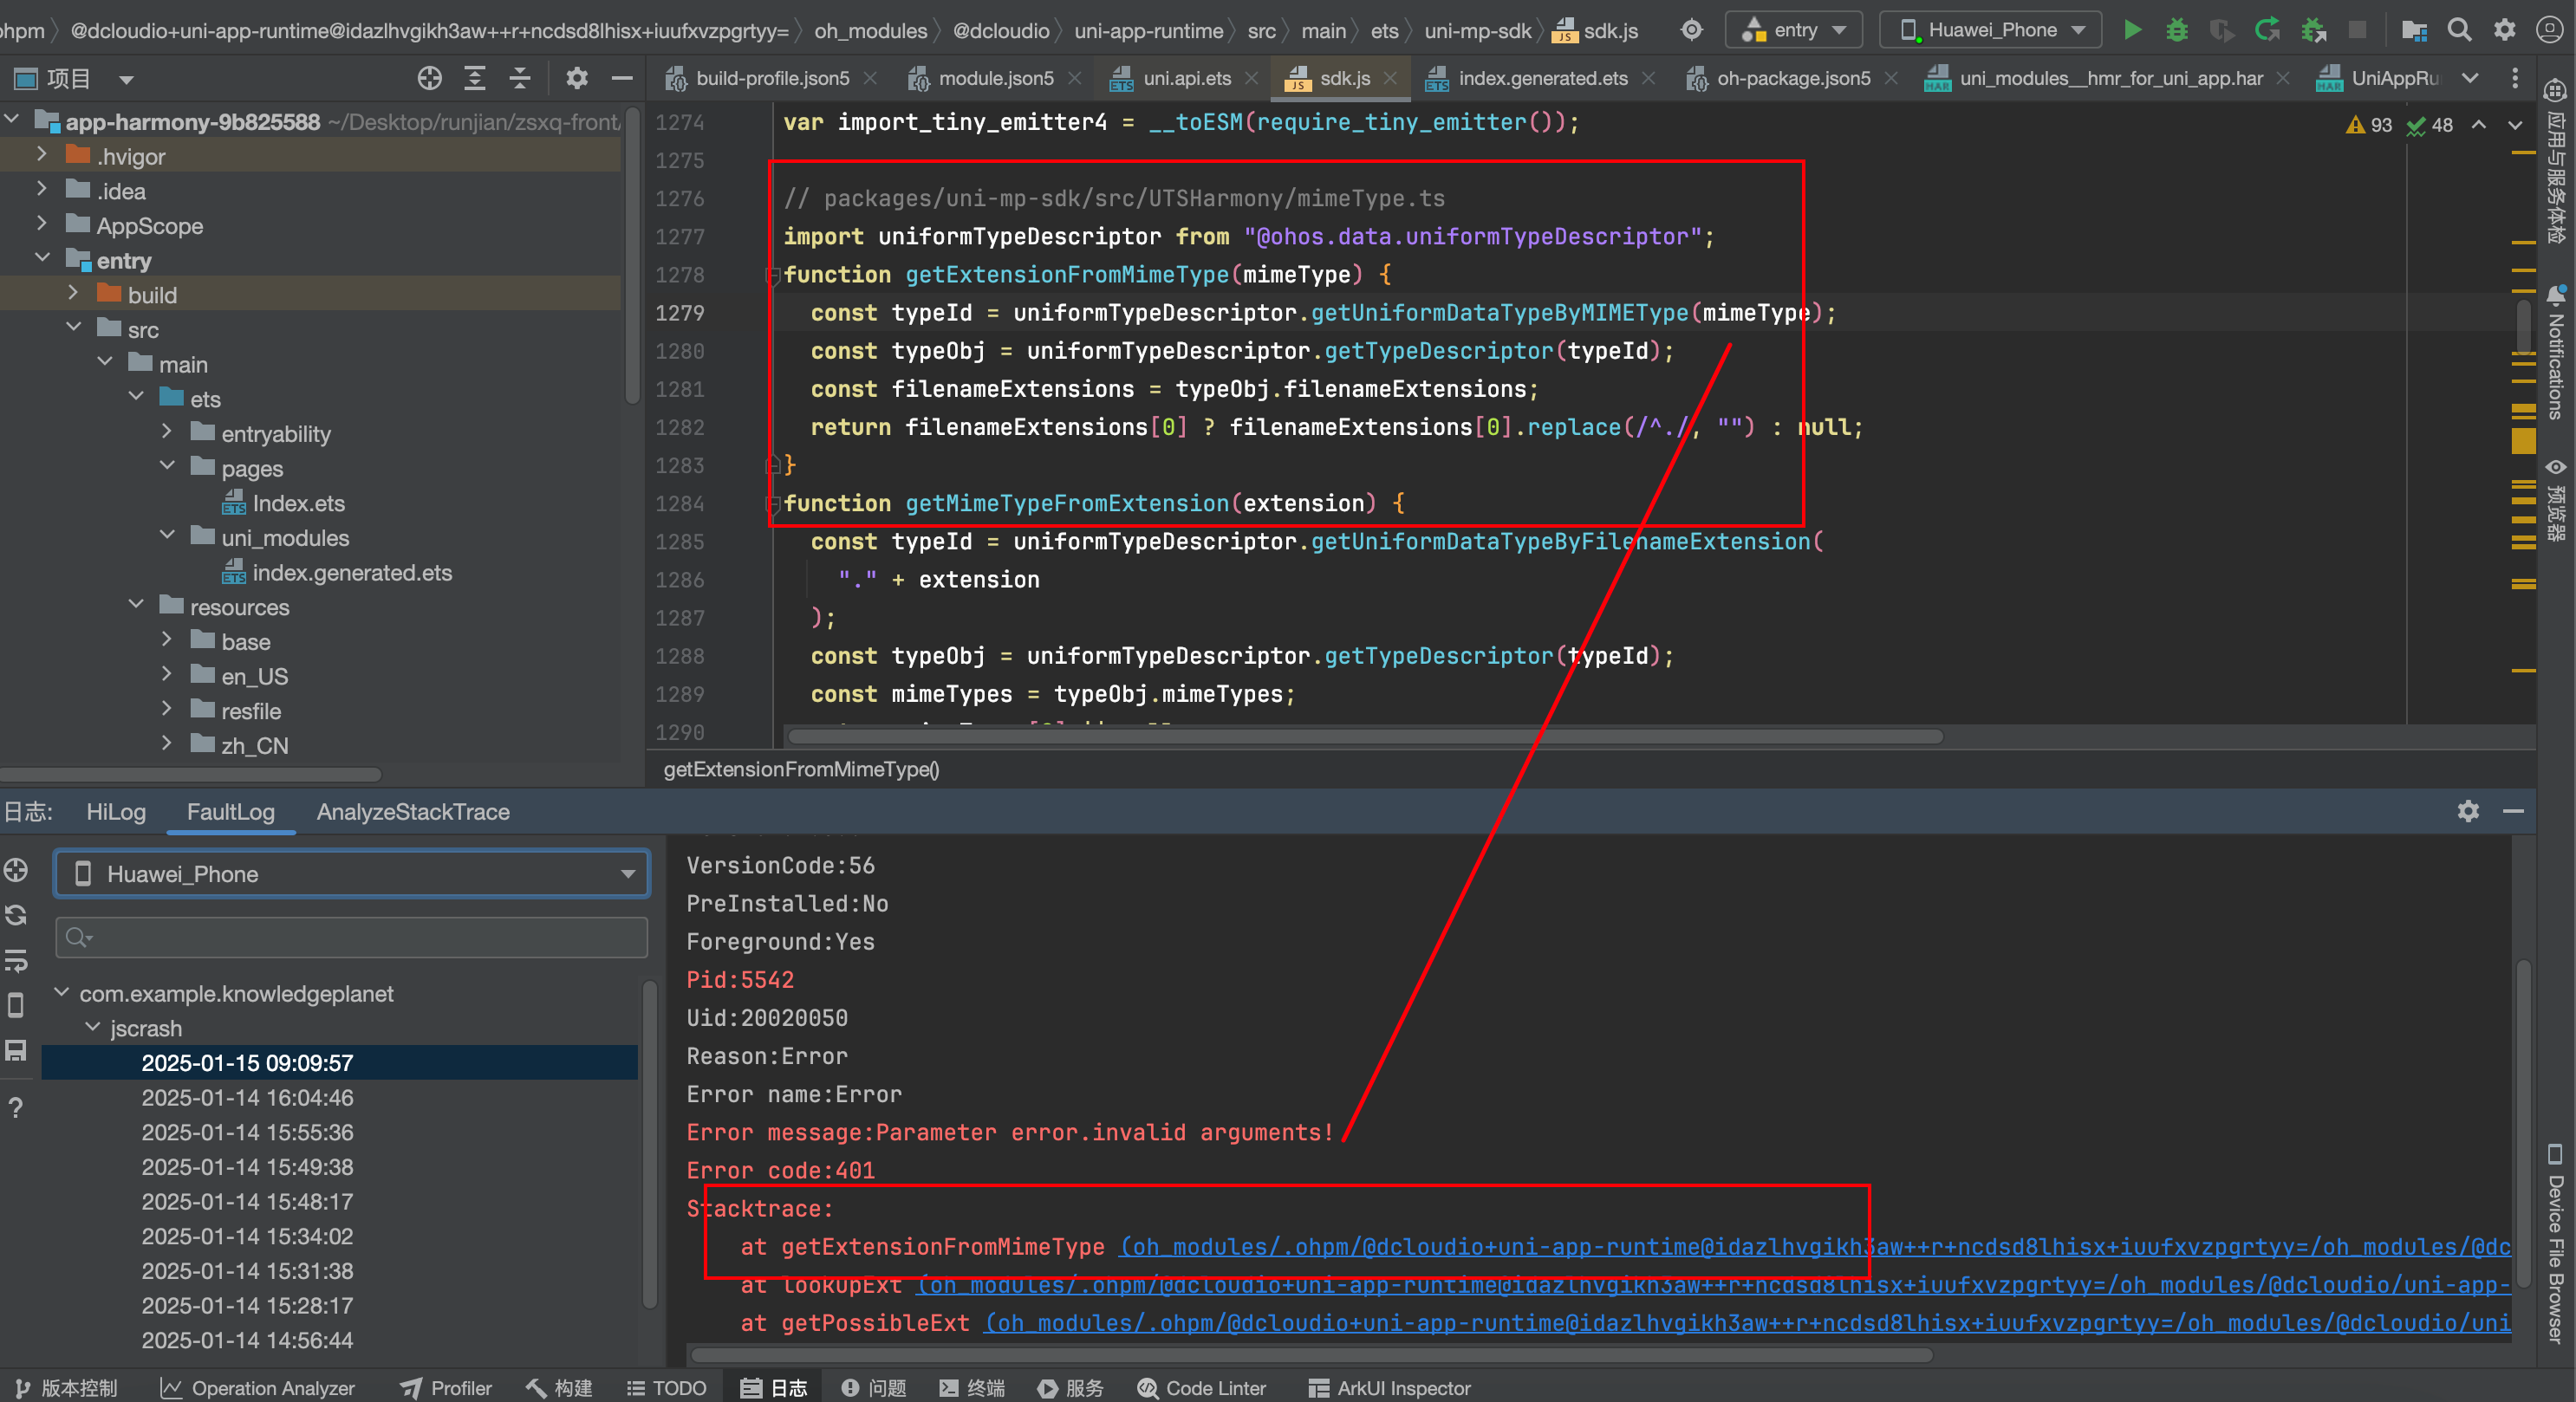
Task: Click the 93 warnings indicator
Action: [x=2369, y=125]
